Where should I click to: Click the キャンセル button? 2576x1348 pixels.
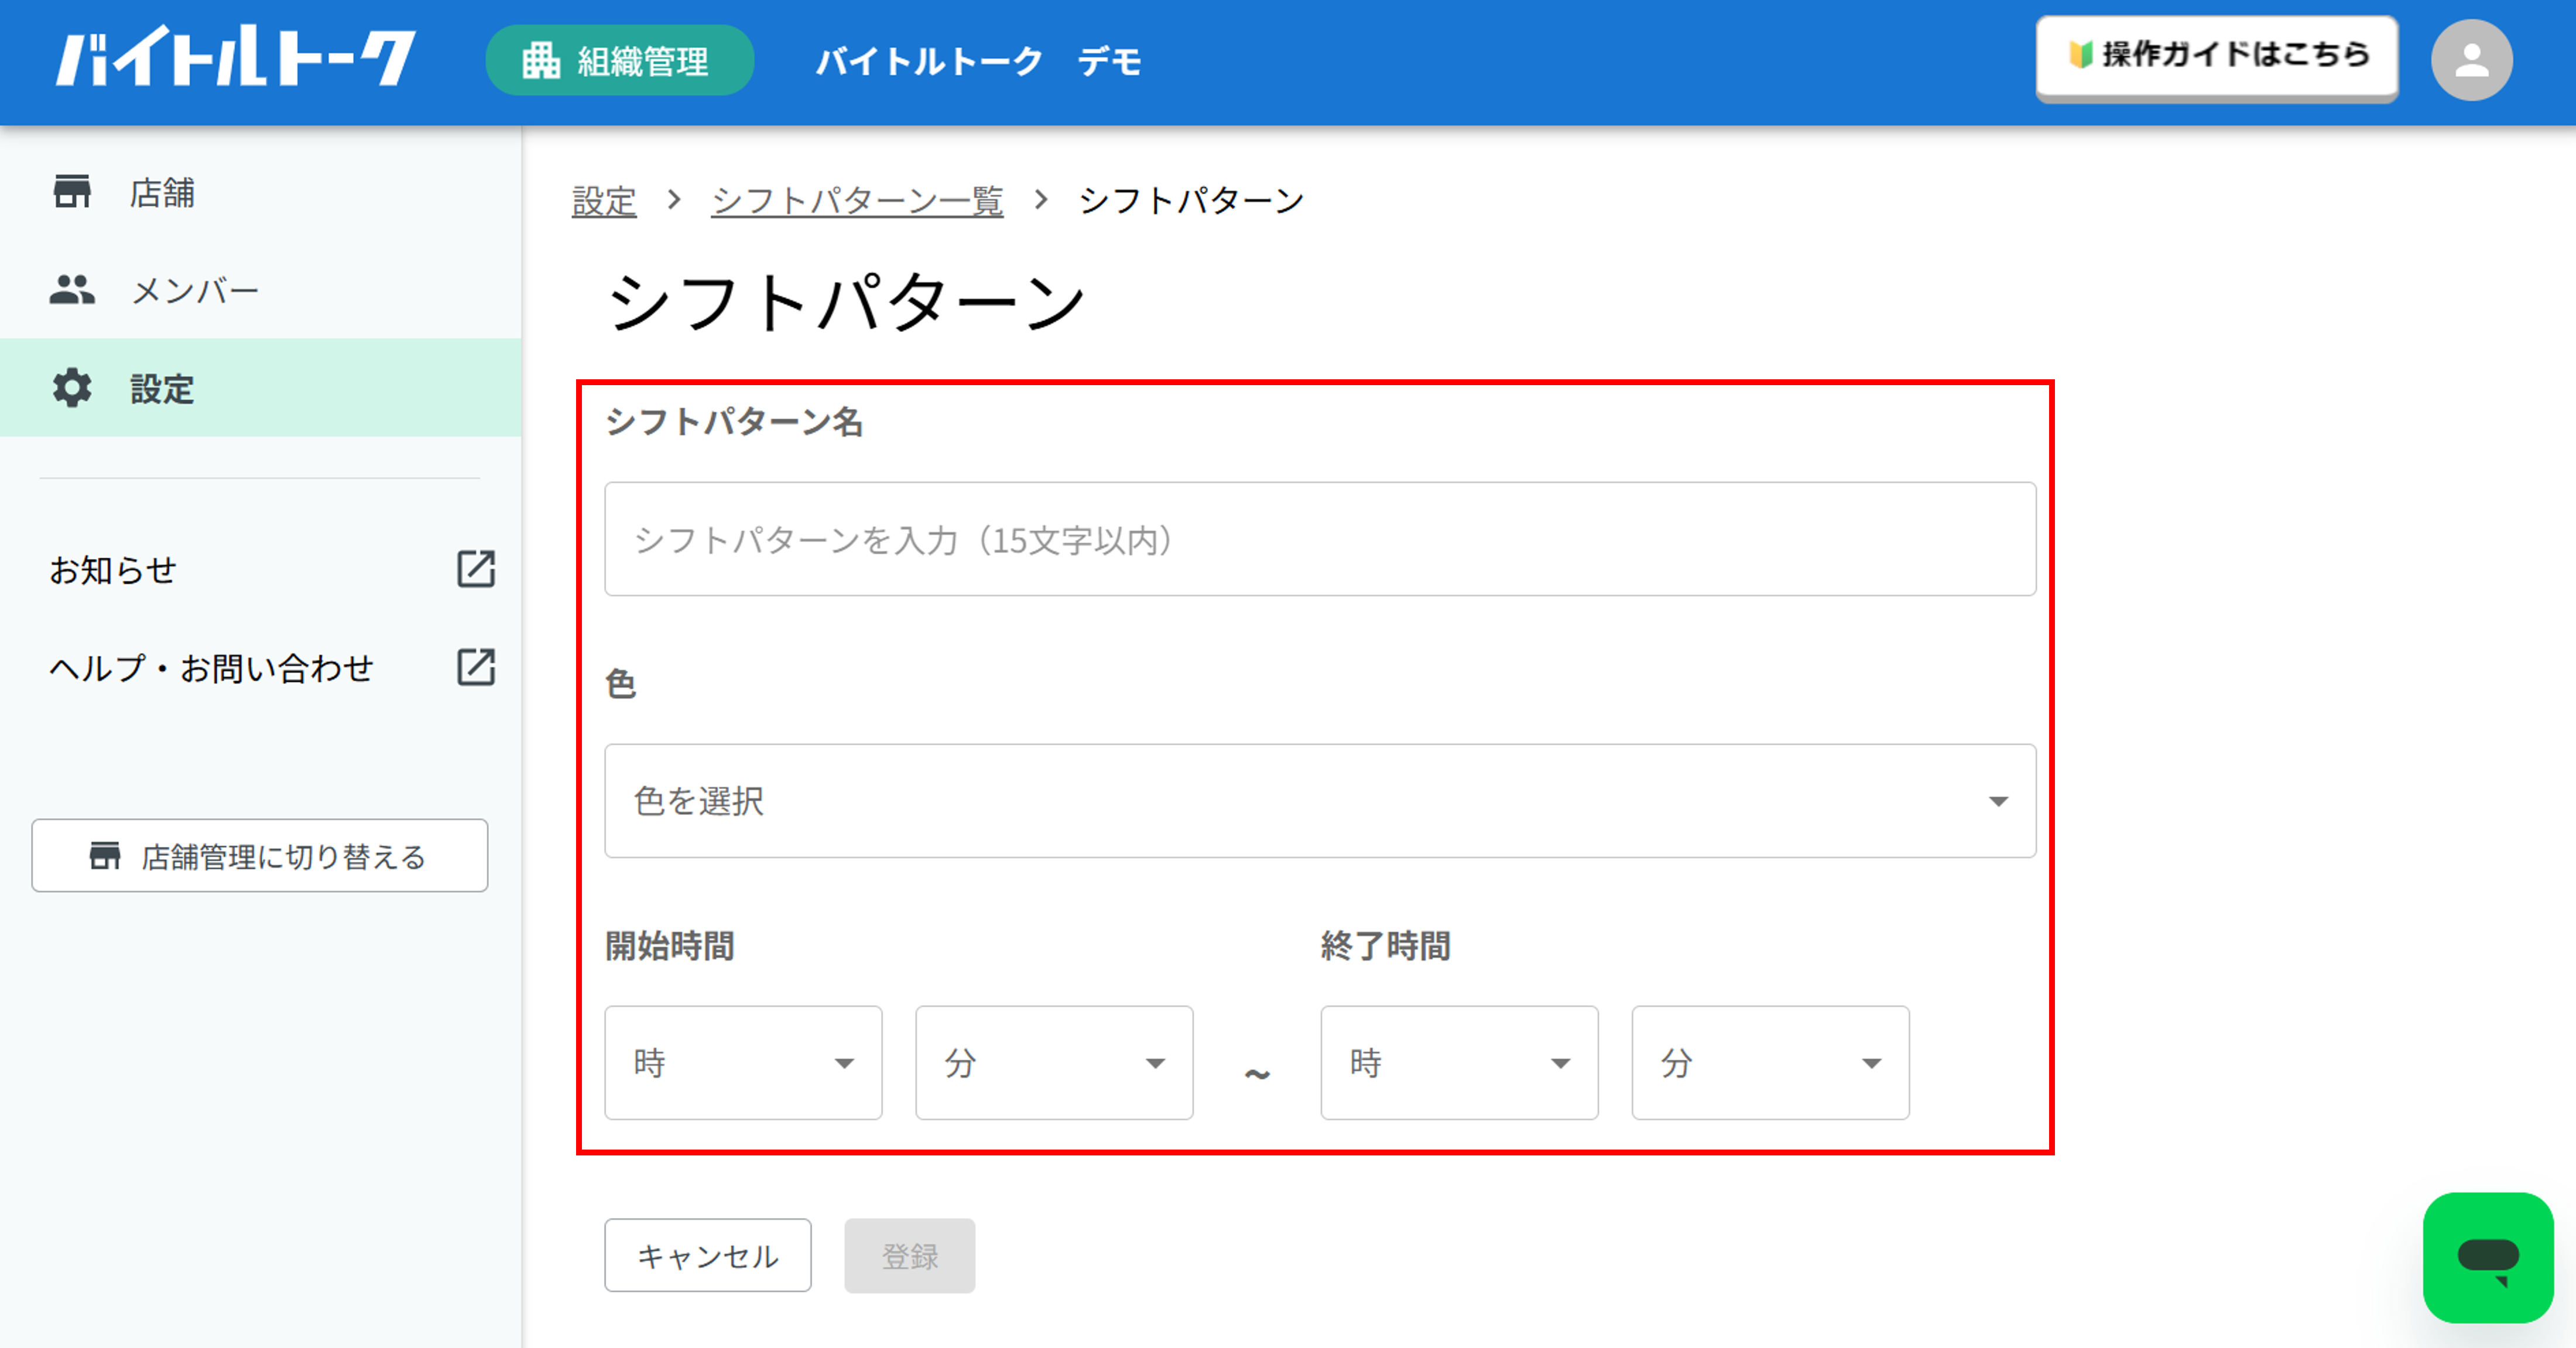pyautogui.click(x=708, y=1256)
